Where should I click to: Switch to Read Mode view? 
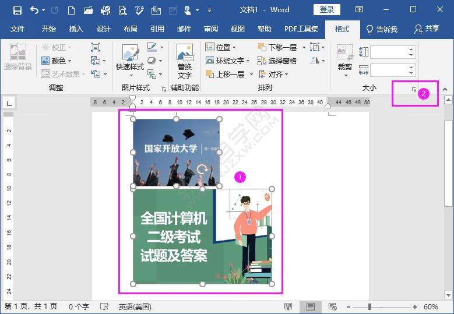point(288,306)
